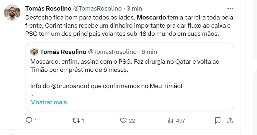Click the quoted tweet's "6 min" timestamp

tap(149, 52)
